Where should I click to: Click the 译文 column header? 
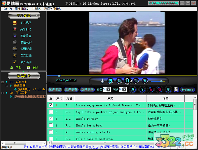(x=165, y=98)
